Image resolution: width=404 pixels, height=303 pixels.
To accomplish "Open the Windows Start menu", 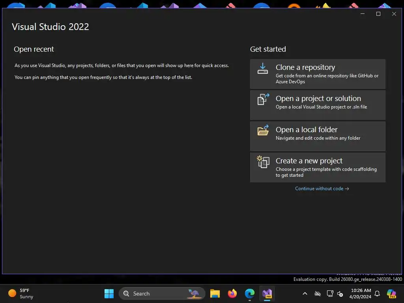I will pyautogui.click(x=109, y=294).
